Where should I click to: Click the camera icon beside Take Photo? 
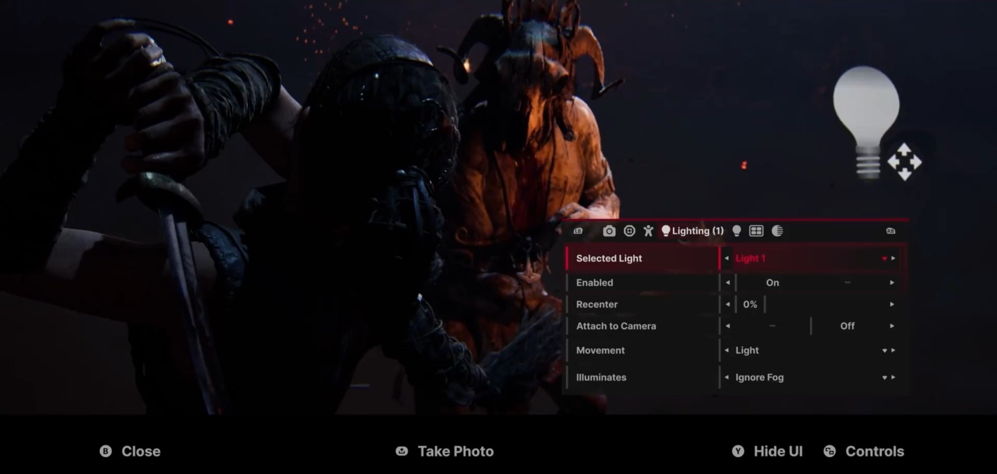tap(402, 451)
